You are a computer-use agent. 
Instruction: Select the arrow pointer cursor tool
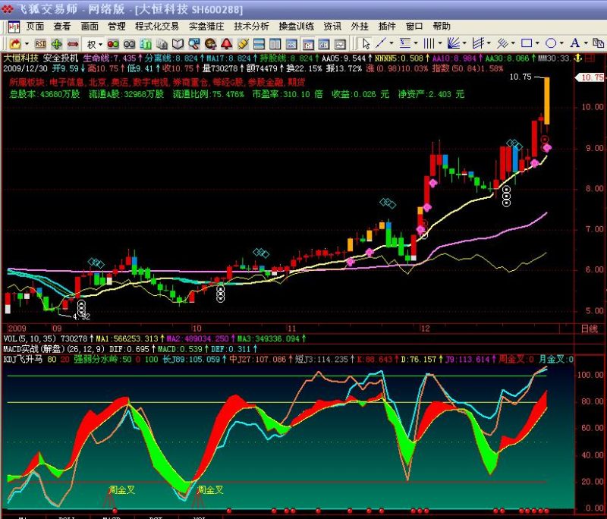point(365,43)
